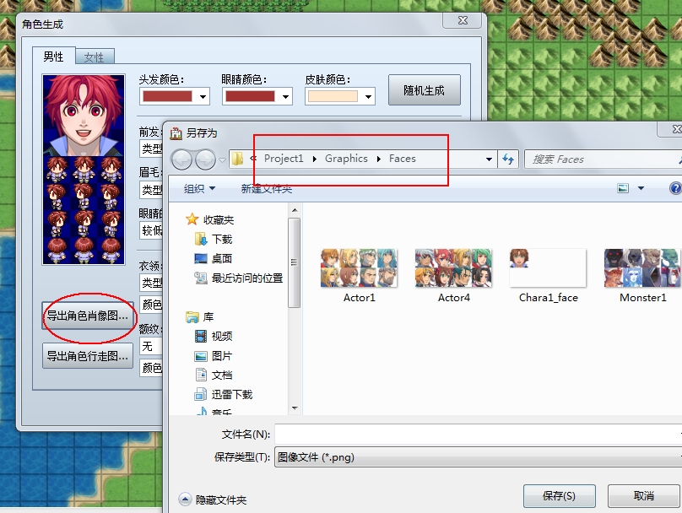Switch to the female character tab

point(95,57)
